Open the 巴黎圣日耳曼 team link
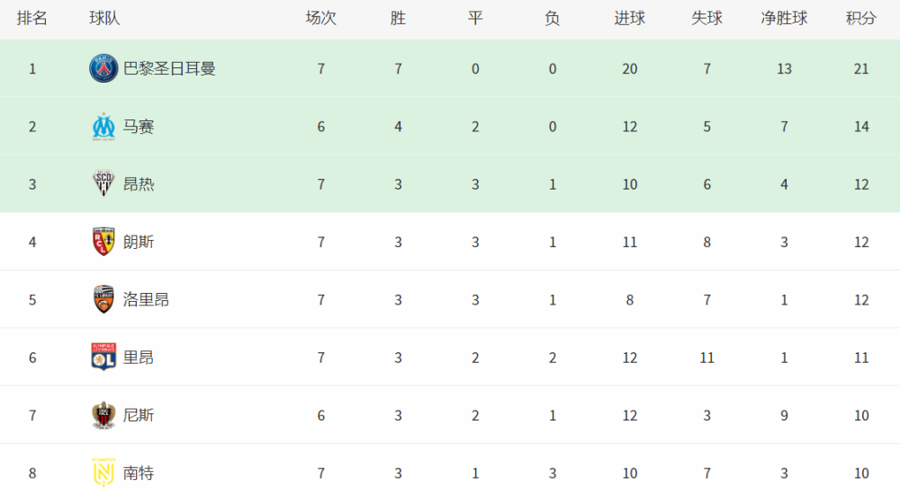900x496 pixels. point(169,69)
